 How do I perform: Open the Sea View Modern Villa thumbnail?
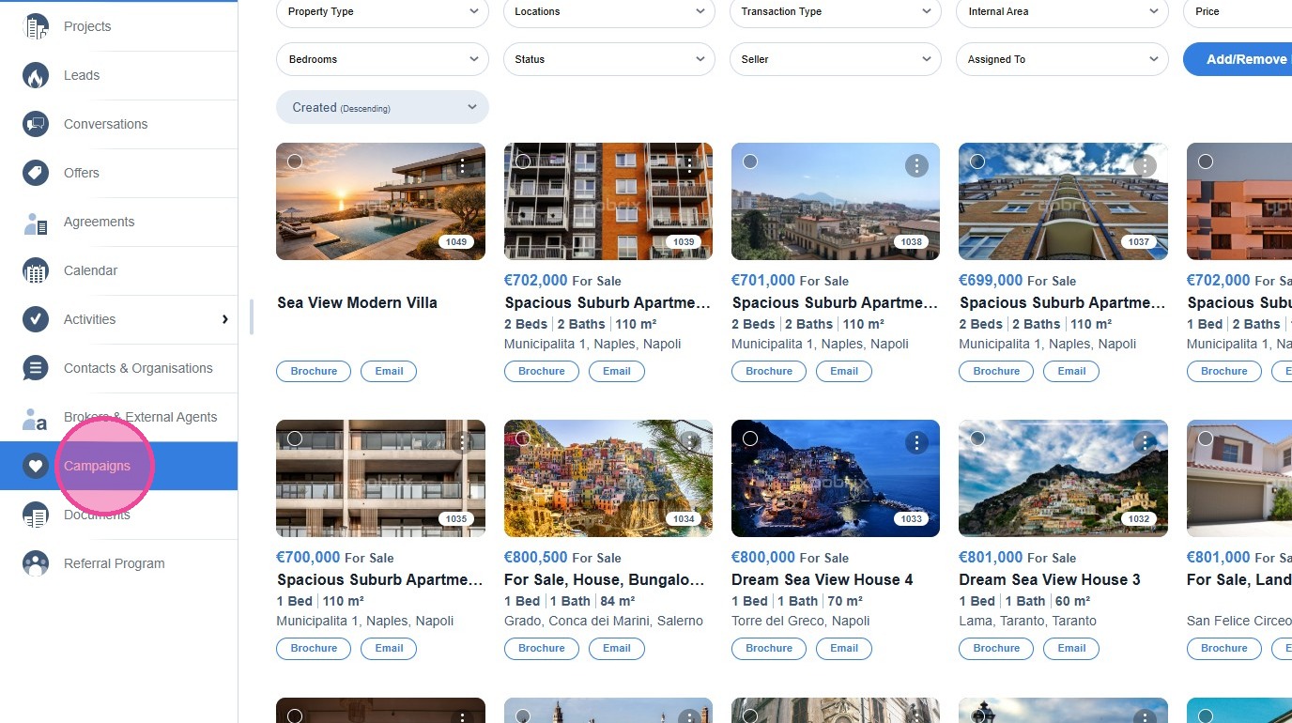380,201
